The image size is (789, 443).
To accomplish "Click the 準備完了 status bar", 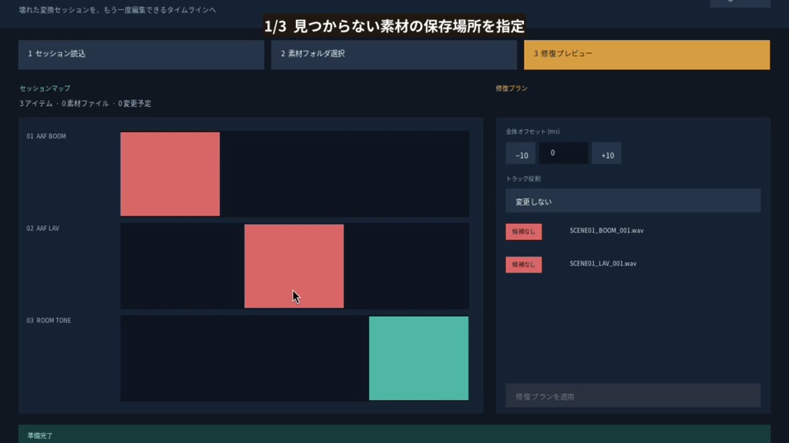I will point(394,434).
